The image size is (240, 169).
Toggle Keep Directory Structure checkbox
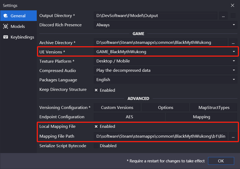96,90
